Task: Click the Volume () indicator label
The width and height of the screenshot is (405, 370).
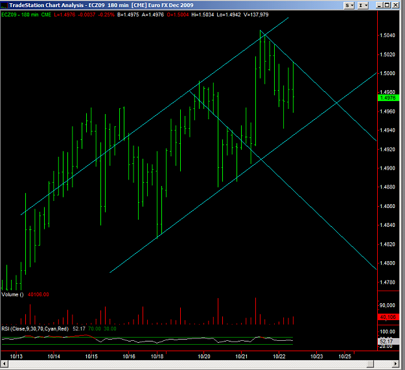Action: pyautogui.click(x=12, y=295)
